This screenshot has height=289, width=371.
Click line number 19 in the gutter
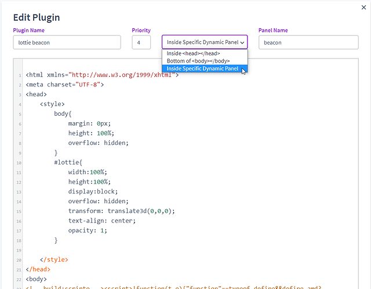[x=19, y=250]
